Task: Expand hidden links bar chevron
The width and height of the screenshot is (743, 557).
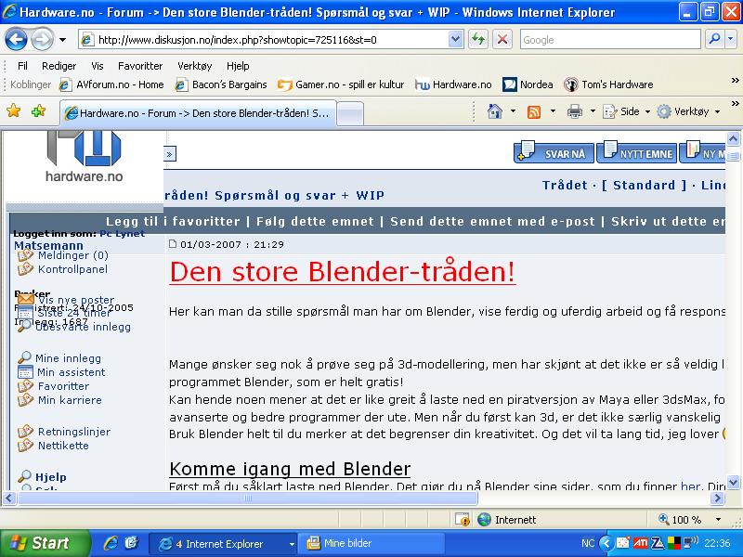Action: pyautogui.click(x=735, y=81)
